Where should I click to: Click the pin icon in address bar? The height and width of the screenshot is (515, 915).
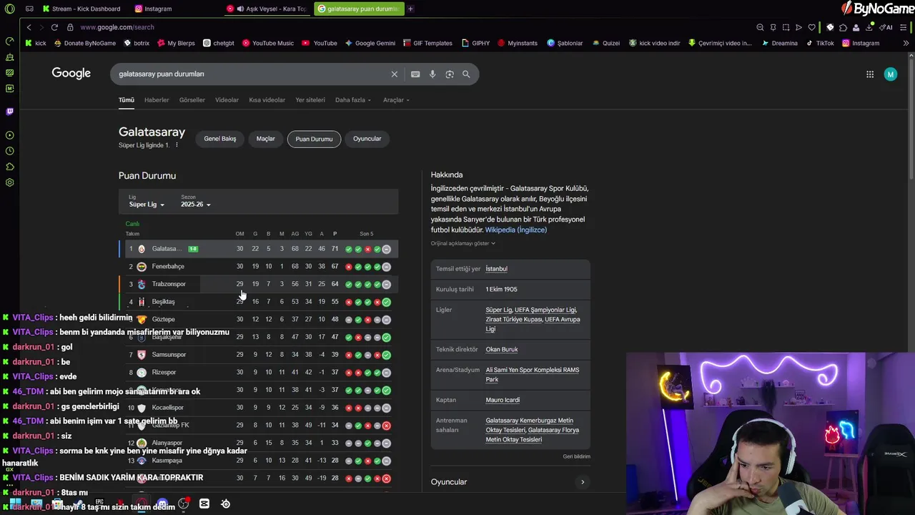click(x=773, y=27)
